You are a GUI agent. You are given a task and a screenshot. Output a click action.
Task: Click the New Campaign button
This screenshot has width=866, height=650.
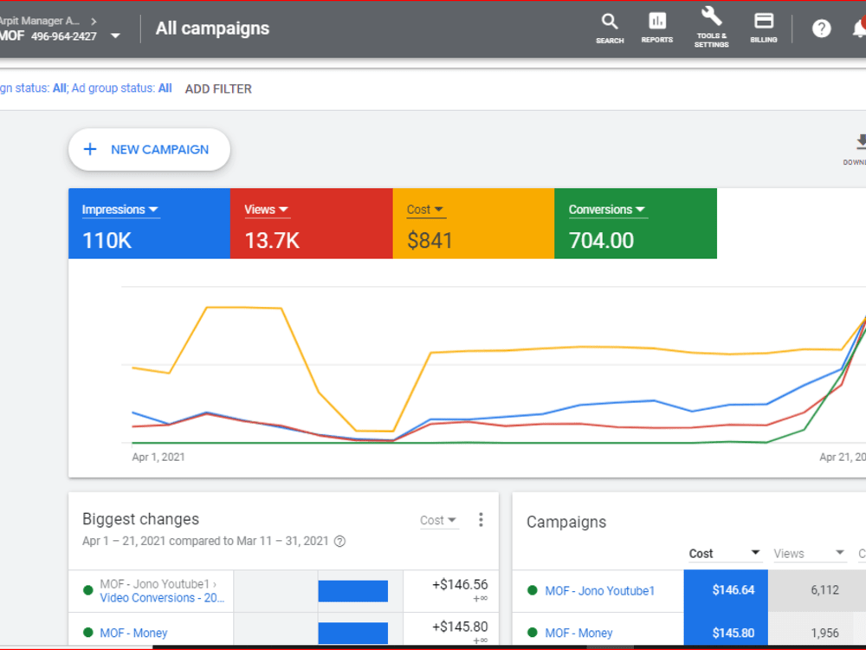(149, 149)
